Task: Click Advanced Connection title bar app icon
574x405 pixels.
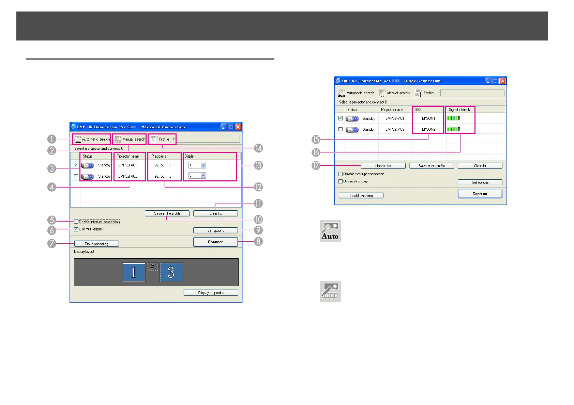Action: pos(73,127)
